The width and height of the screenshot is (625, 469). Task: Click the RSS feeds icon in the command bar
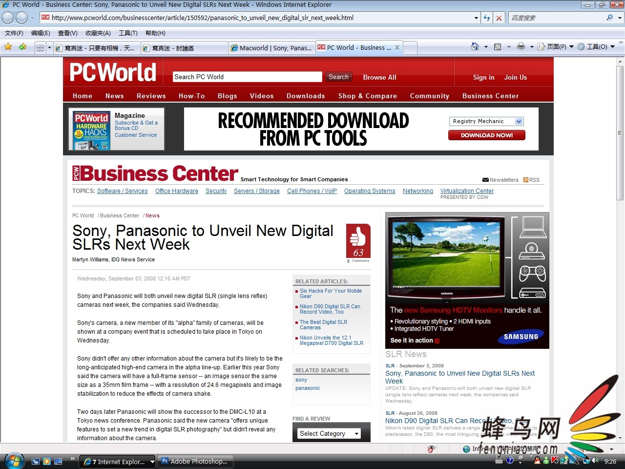point(498,47)
